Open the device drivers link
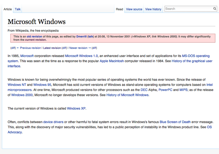This screenshot has height=154, width=219. point(53,122)
